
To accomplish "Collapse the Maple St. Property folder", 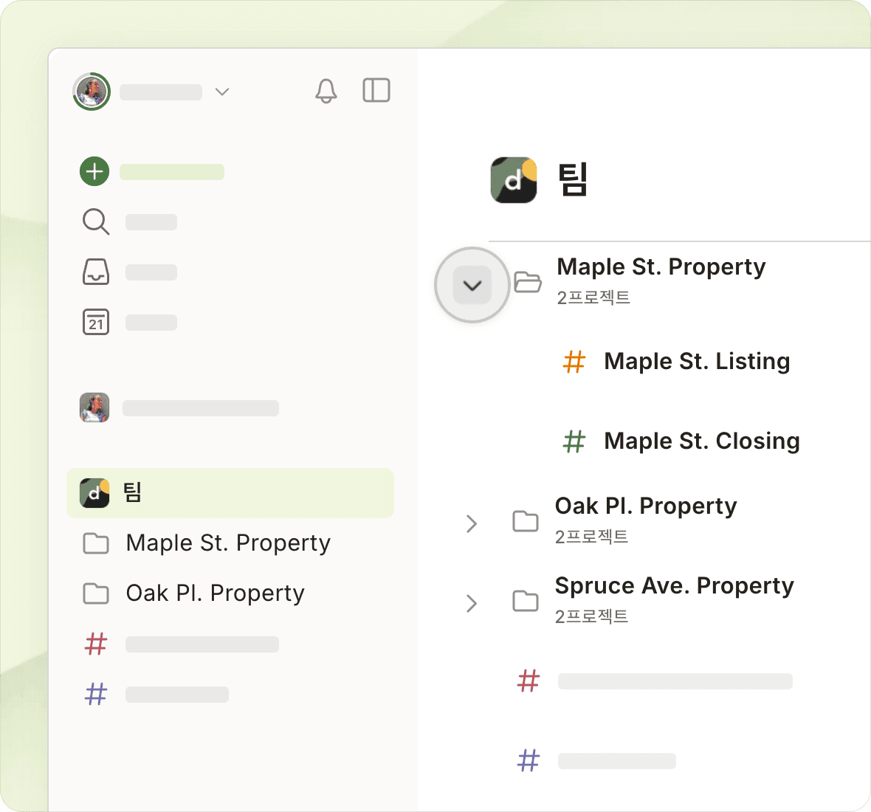I will (472, 285).
